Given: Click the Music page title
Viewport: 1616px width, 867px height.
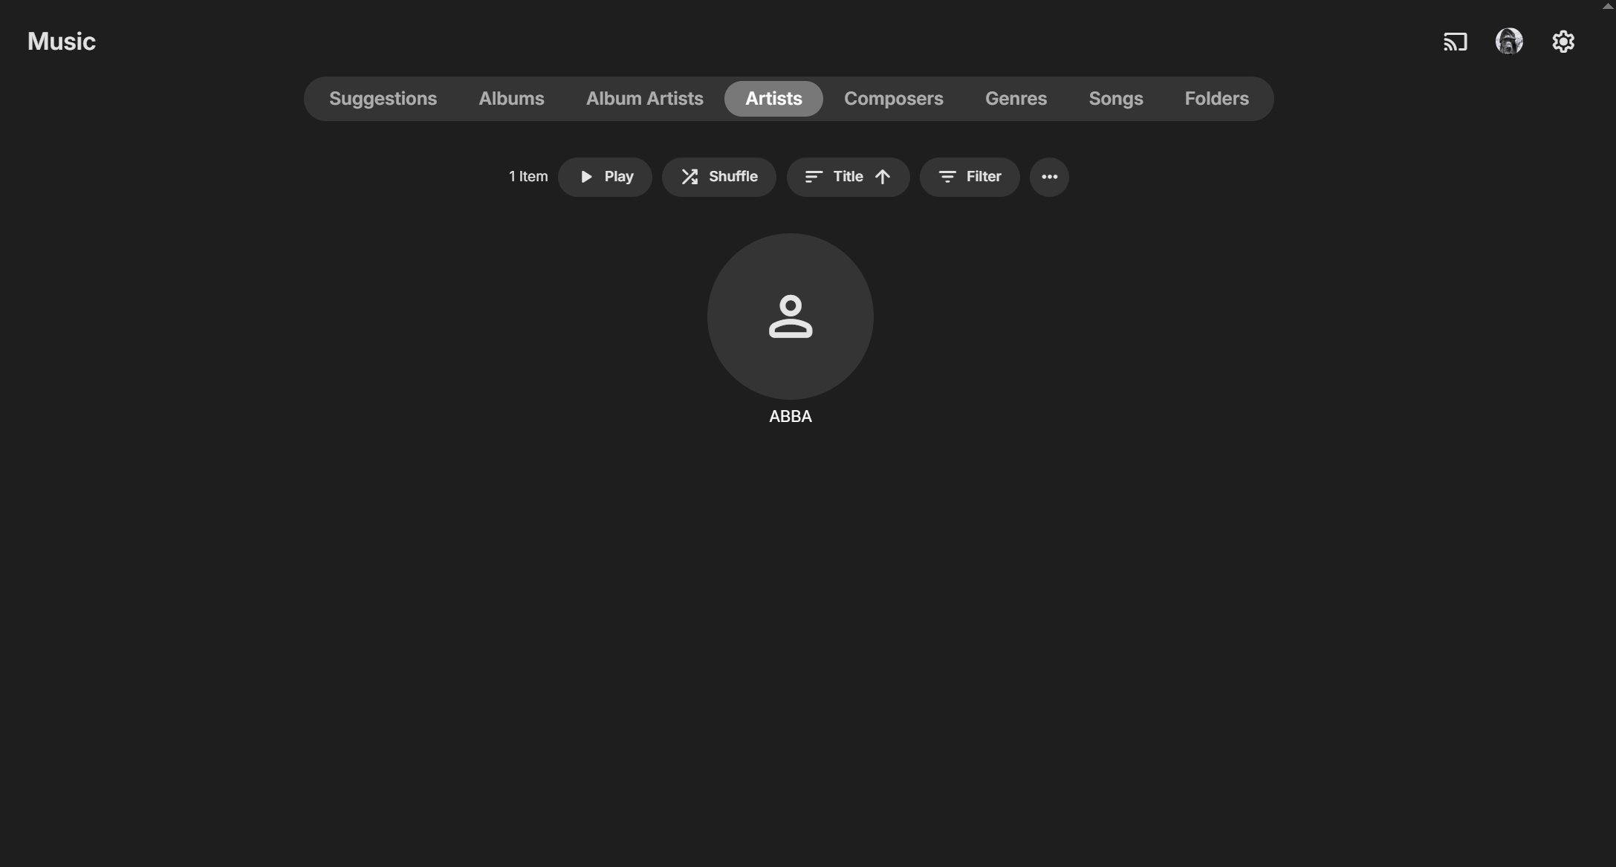Looking at the screenshot, I should point(62,42).
